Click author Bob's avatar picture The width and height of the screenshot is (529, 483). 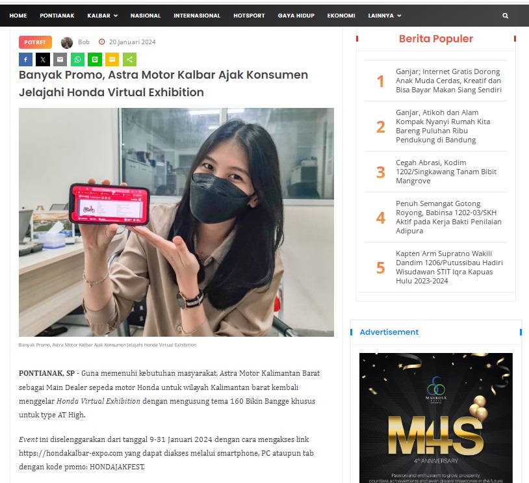click(67, 42)
